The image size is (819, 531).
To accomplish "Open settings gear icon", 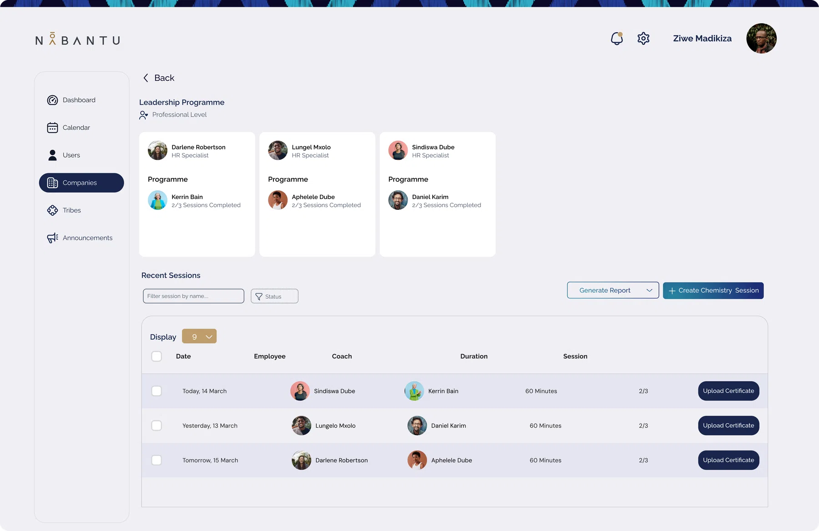I will [x=643, y=39].
